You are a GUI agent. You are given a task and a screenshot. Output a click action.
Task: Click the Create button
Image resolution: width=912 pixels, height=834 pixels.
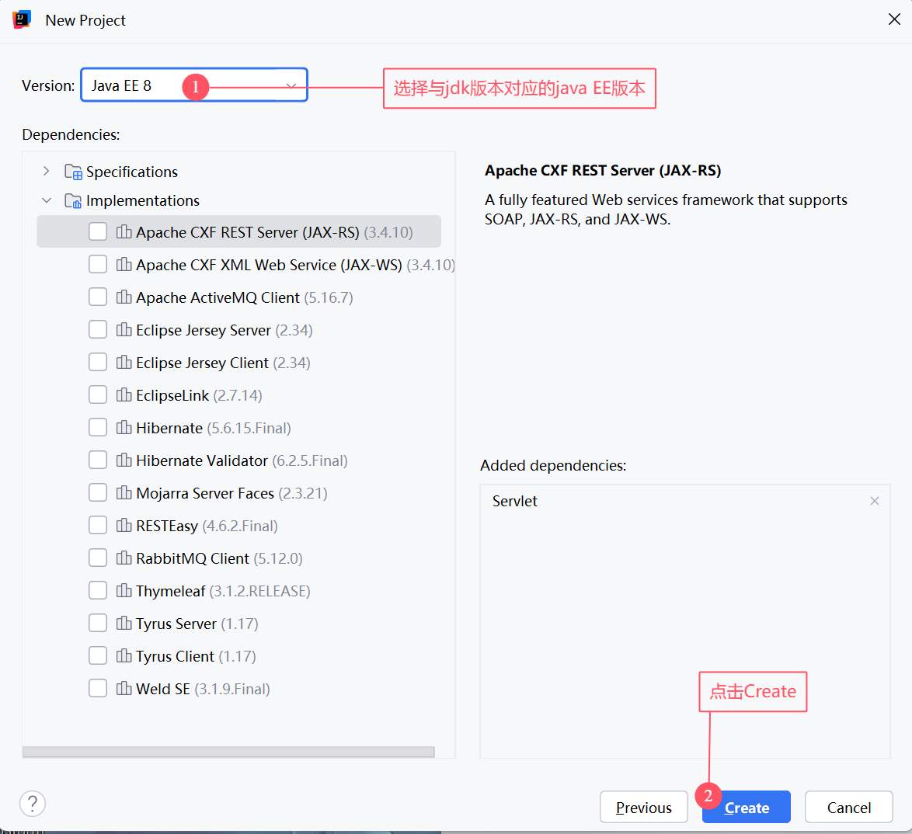[747, 807]
